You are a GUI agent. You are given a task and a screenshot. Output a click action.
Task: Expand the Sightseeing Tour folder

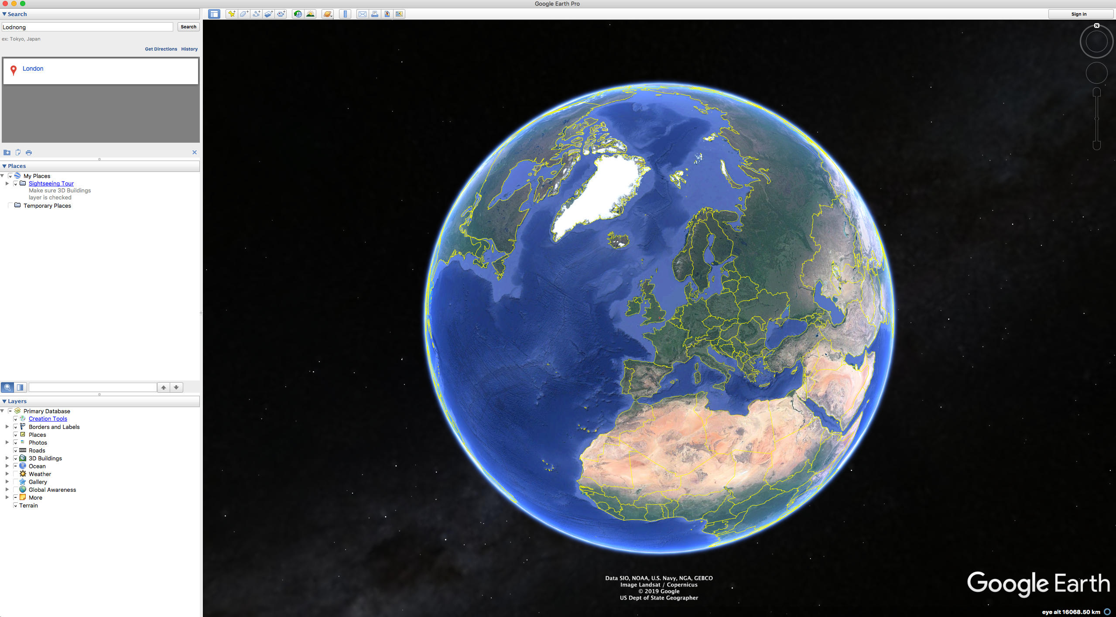coord(7,184)
